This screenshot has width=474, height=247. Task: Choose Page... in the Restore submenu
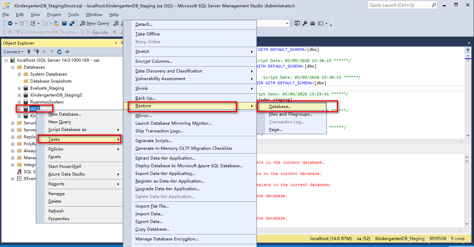click(x=292, y=130)
